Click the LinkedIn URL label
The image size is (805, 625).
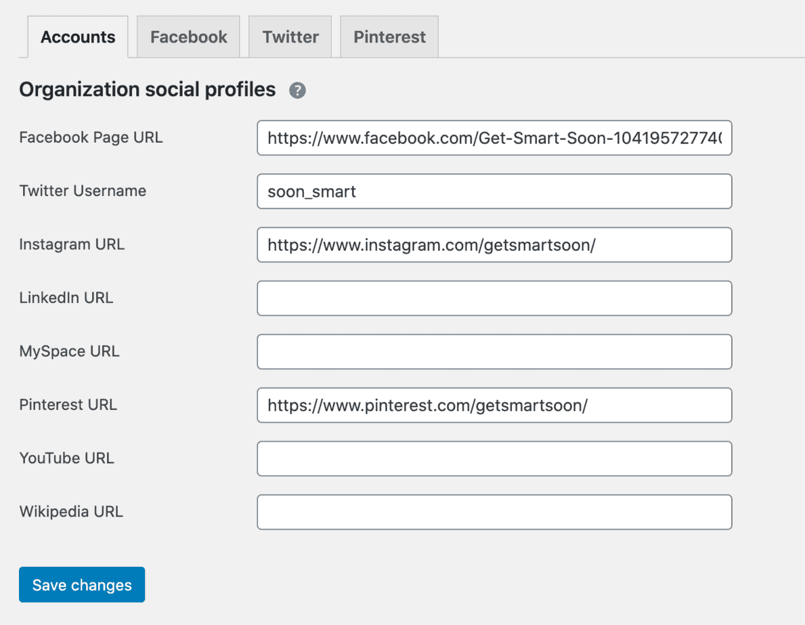coord(66,298)
